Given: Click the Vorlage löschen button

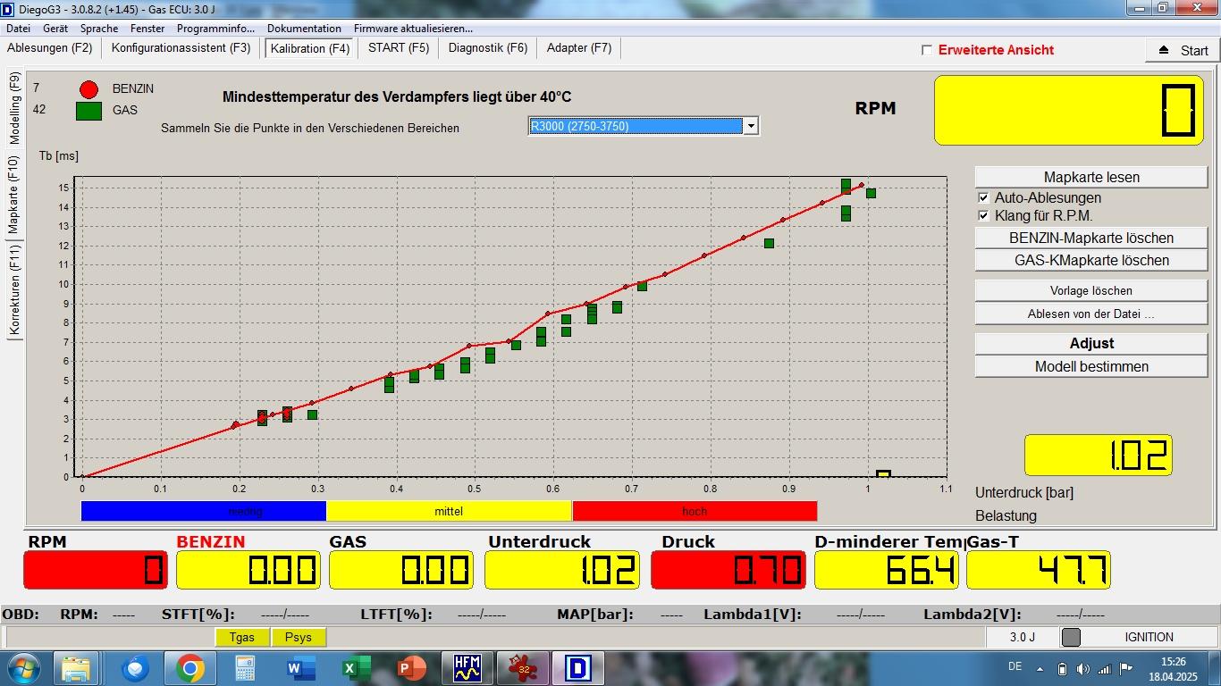Looking at the screenshot, I should [1091, 290].
